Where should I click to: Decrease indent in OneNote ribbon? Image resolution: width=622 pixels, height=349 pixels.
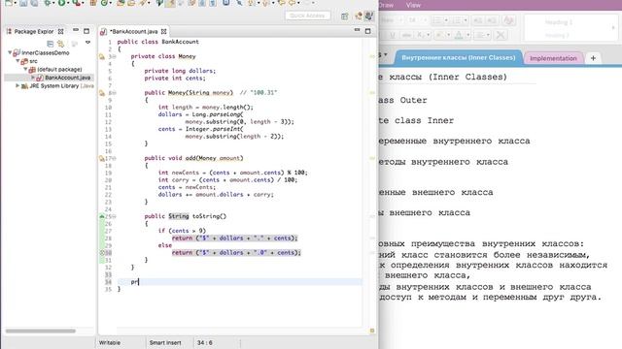click(479, 20)
